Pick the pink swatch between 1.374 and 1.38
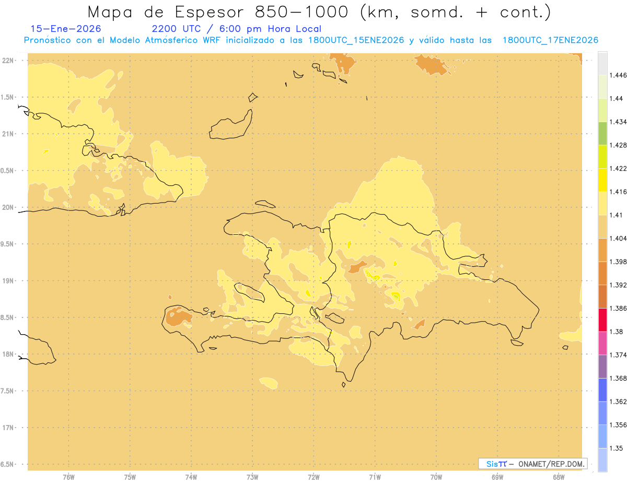627x484 pixels. tap(602, 343)
